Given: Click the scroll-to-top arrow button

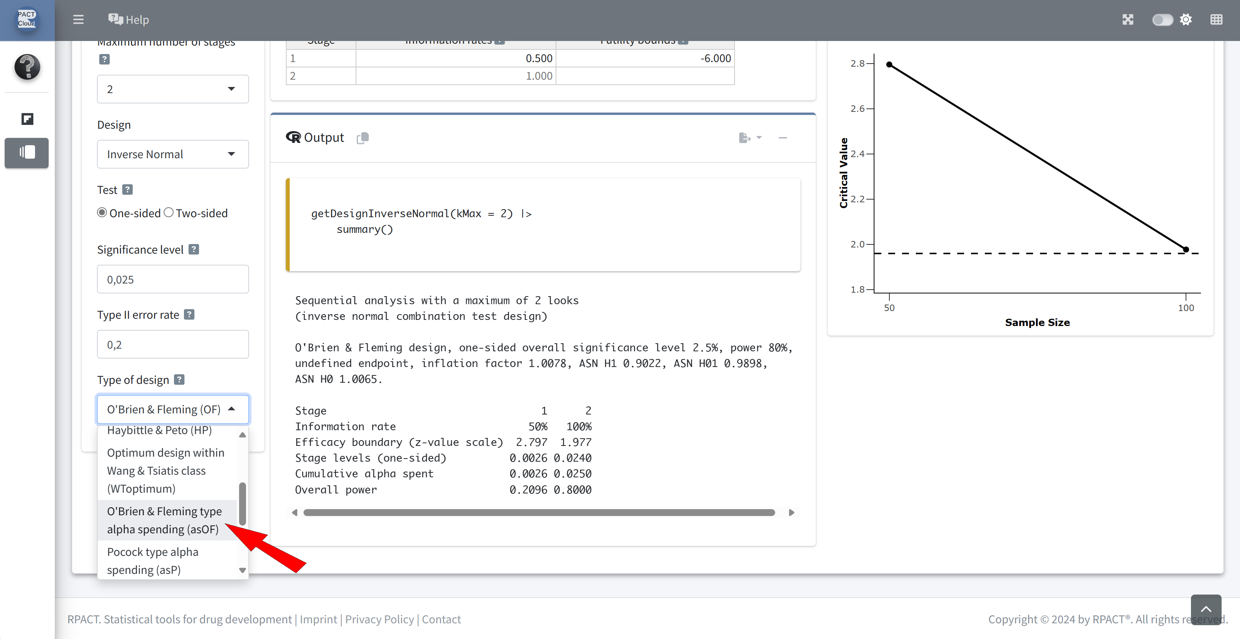Looking at the screenshot, I should click(x=1206, y=609).
